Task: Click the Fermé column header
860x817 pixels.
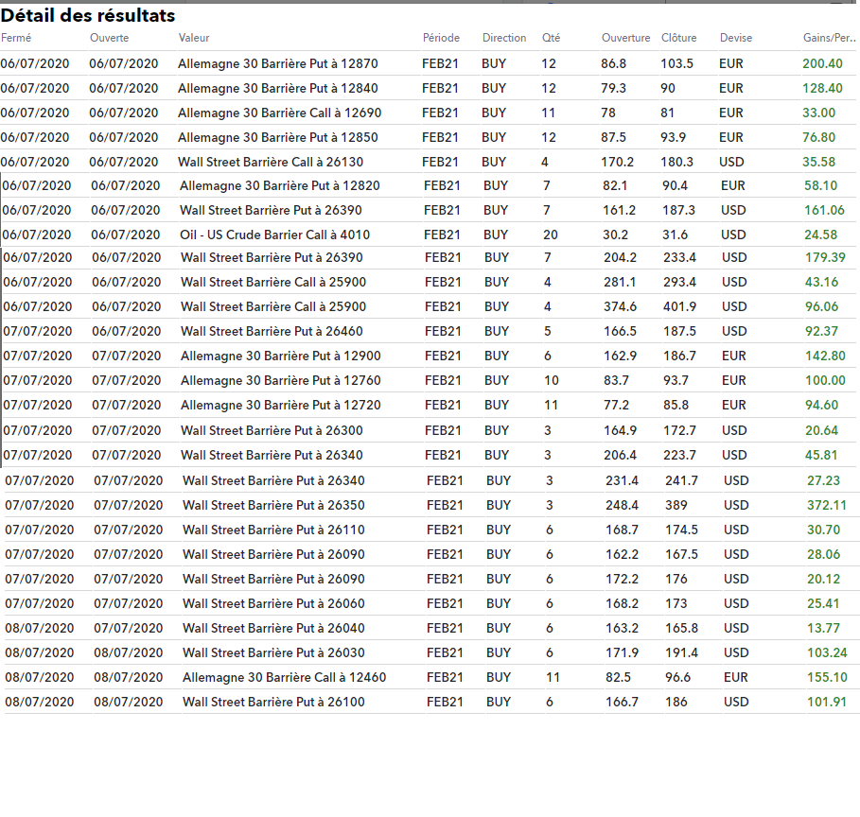Action: point(16,38)
